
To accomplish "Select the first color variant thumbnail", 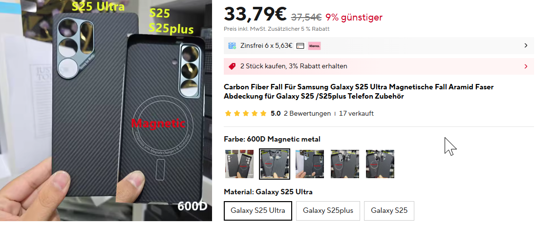I will pyautogui.click(x=239, y=164).
